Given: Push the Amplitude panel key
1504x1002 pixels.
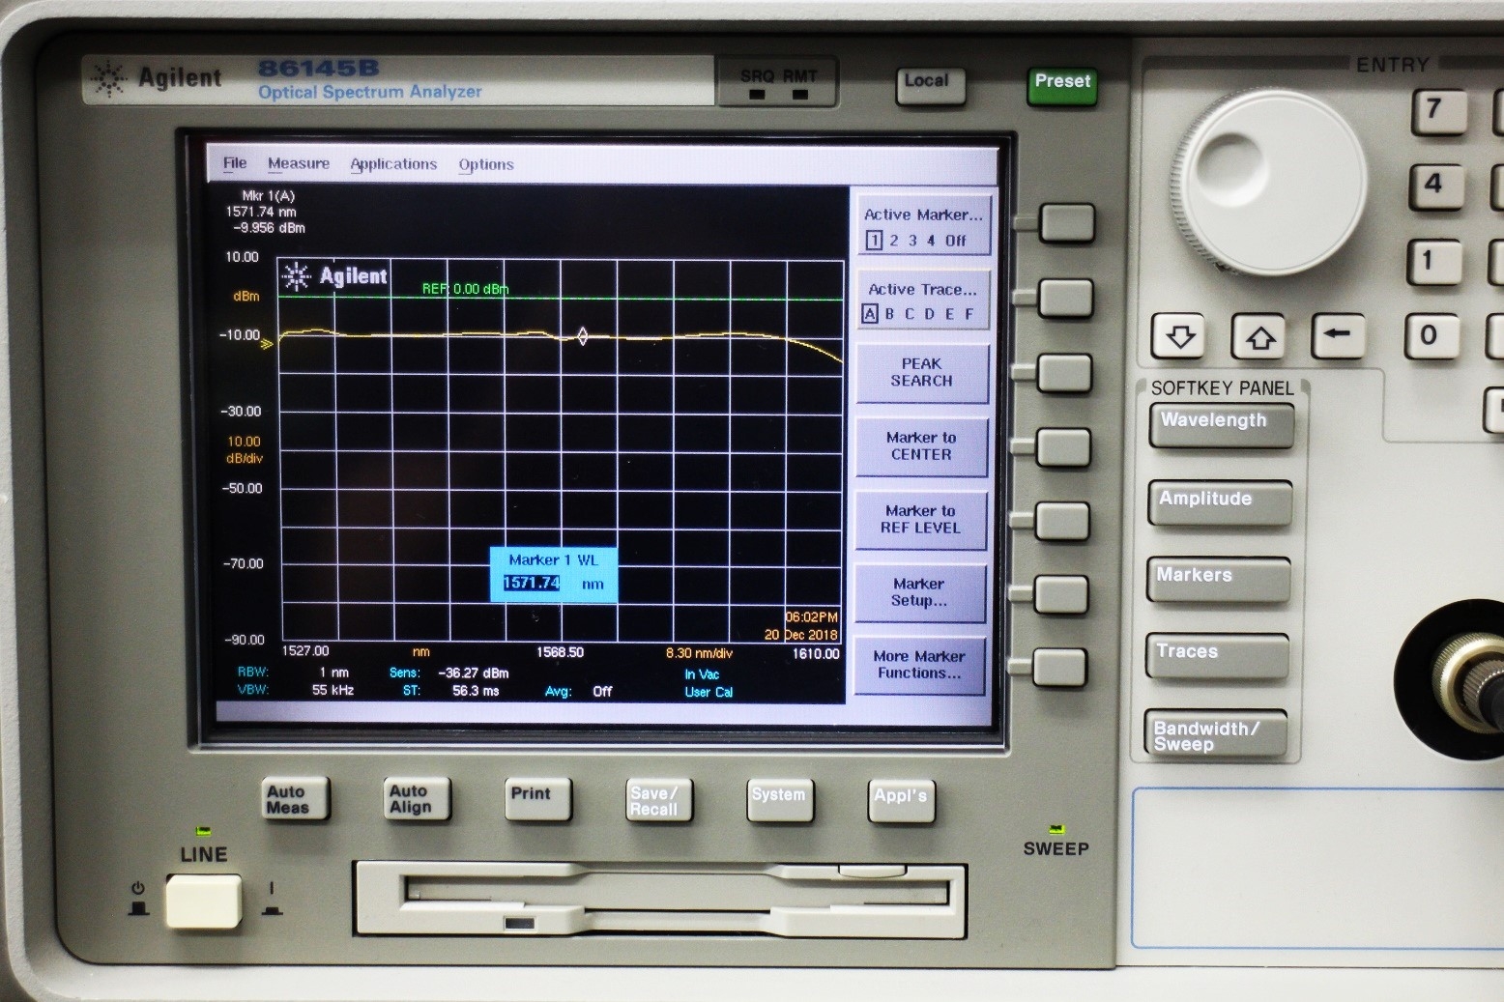Looking at the screenshot, I should 1220,502.
